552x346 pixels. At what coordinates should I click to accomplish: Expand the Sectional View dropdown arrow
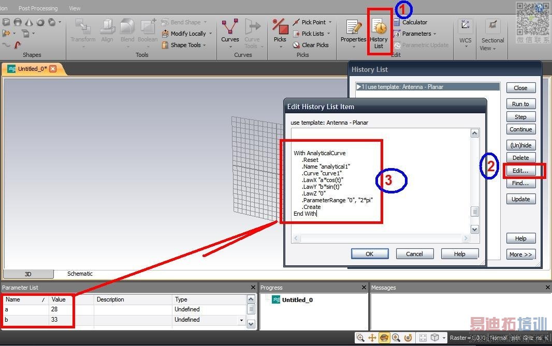(x=495, y=49)
